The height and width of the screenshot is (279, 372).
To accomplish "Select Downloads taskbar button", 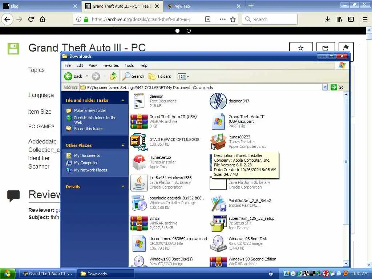I will (x=106, y=274).
